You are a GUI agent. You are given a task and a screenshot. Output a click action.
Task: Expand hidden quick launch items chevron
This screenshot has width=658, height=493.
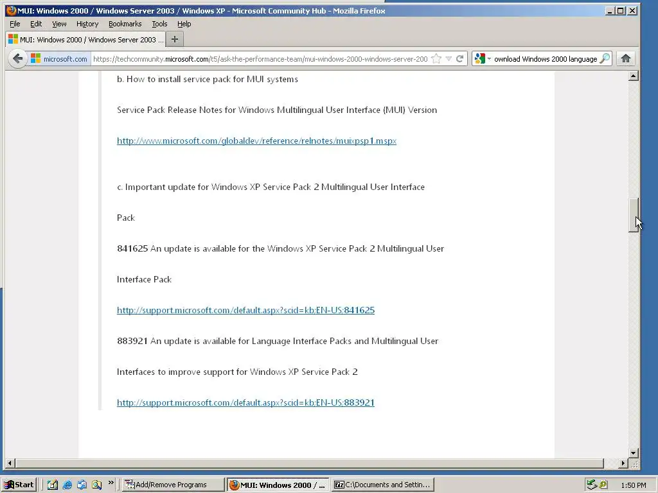pos(111,482)
